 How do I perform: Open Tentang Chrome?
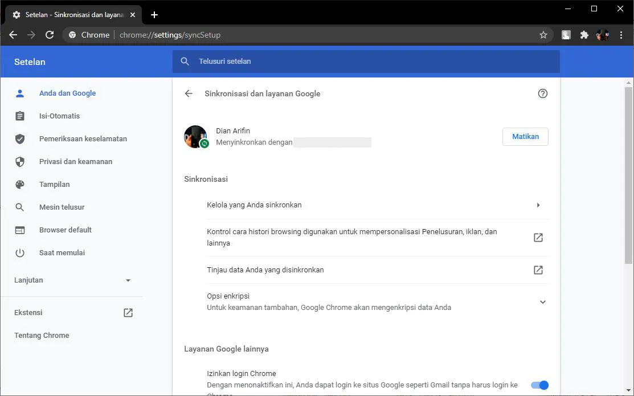41,335
